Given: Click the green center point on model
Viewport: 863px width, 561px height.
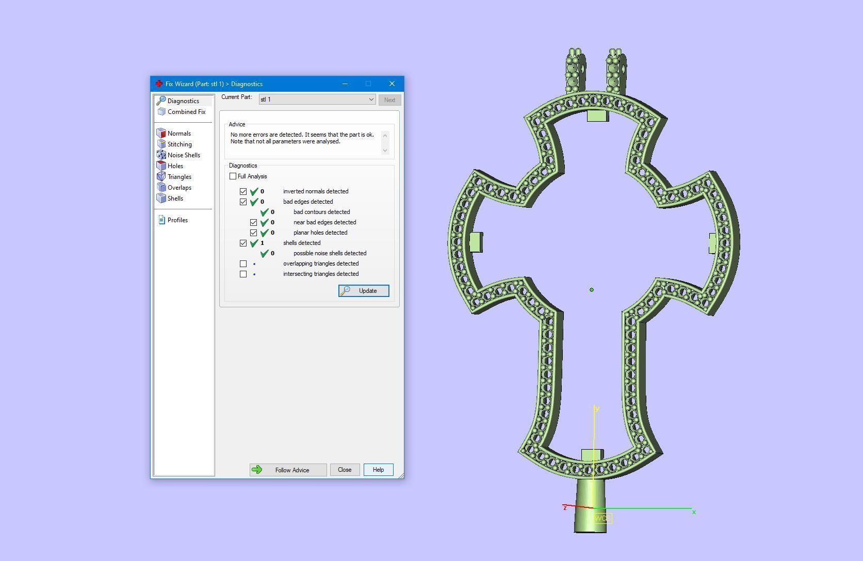Looking at the screenshot, I should click(x=592, y=290).
